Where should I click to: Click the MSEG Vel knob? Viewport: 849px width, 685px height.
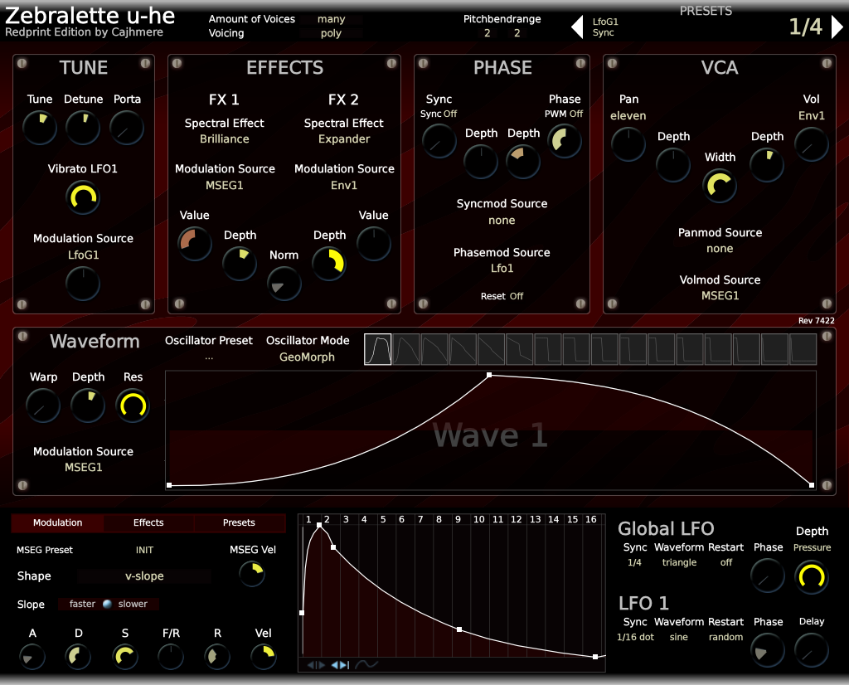pos(252,573)
